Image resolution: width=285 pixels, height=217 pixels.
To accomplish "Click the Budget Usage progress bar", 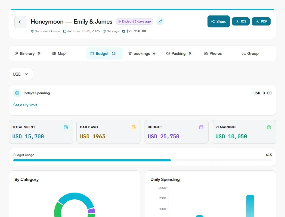I will (142, 160).
